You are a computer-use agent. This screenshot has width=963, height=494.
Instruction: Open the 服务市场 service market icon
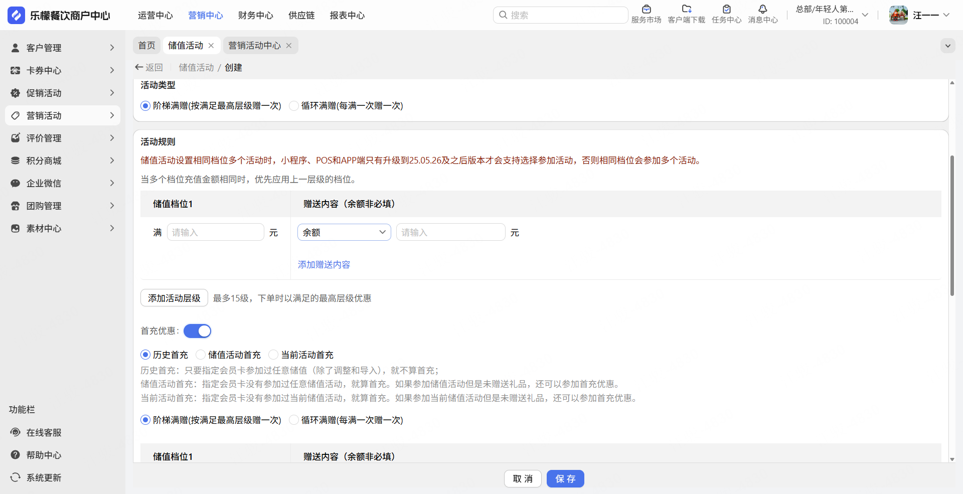point(646,10)
